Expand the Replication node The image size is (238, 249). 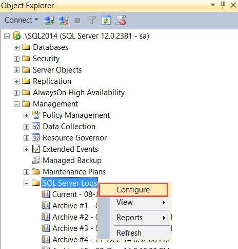pyautogui.click(x=16, y=81)
